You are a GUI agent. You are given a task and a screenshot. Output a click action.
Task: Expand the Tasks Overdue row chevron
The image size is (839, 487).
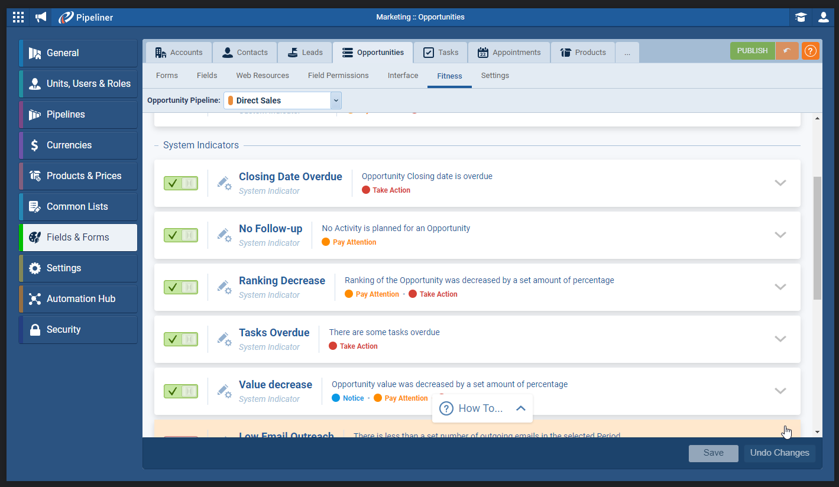coord(780,339)
